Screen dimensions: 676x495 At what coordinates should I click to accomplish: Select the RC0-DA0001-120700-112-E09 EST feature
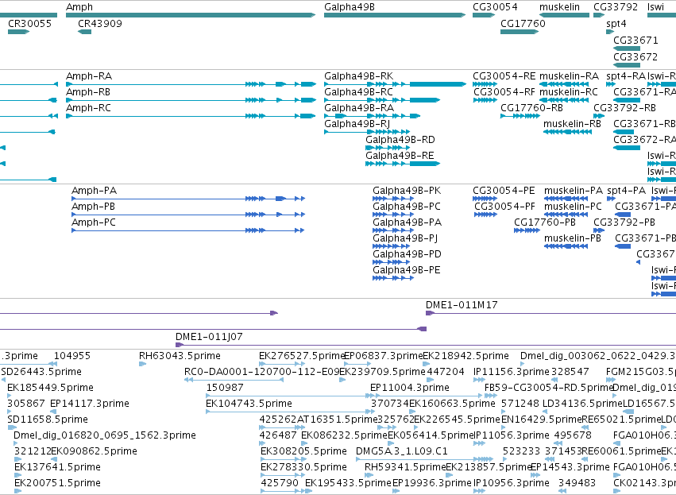pyautogui.click(x=234, y=380)
